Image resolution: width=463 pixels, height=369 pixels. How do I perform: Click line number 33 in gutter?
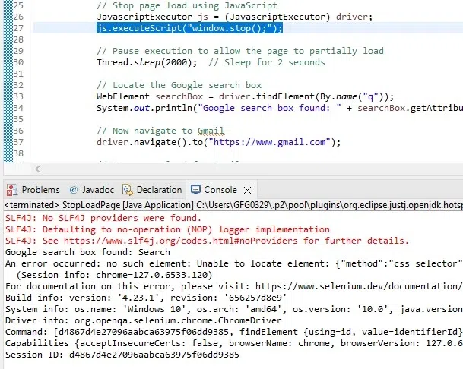[18, 96]
